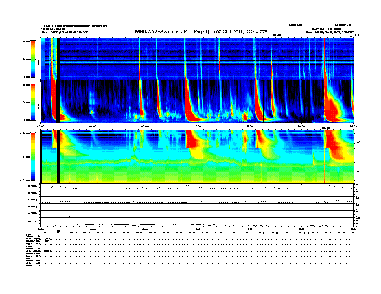Click the TNR status block heading at bottom left
381x294 pixels.
28,258
